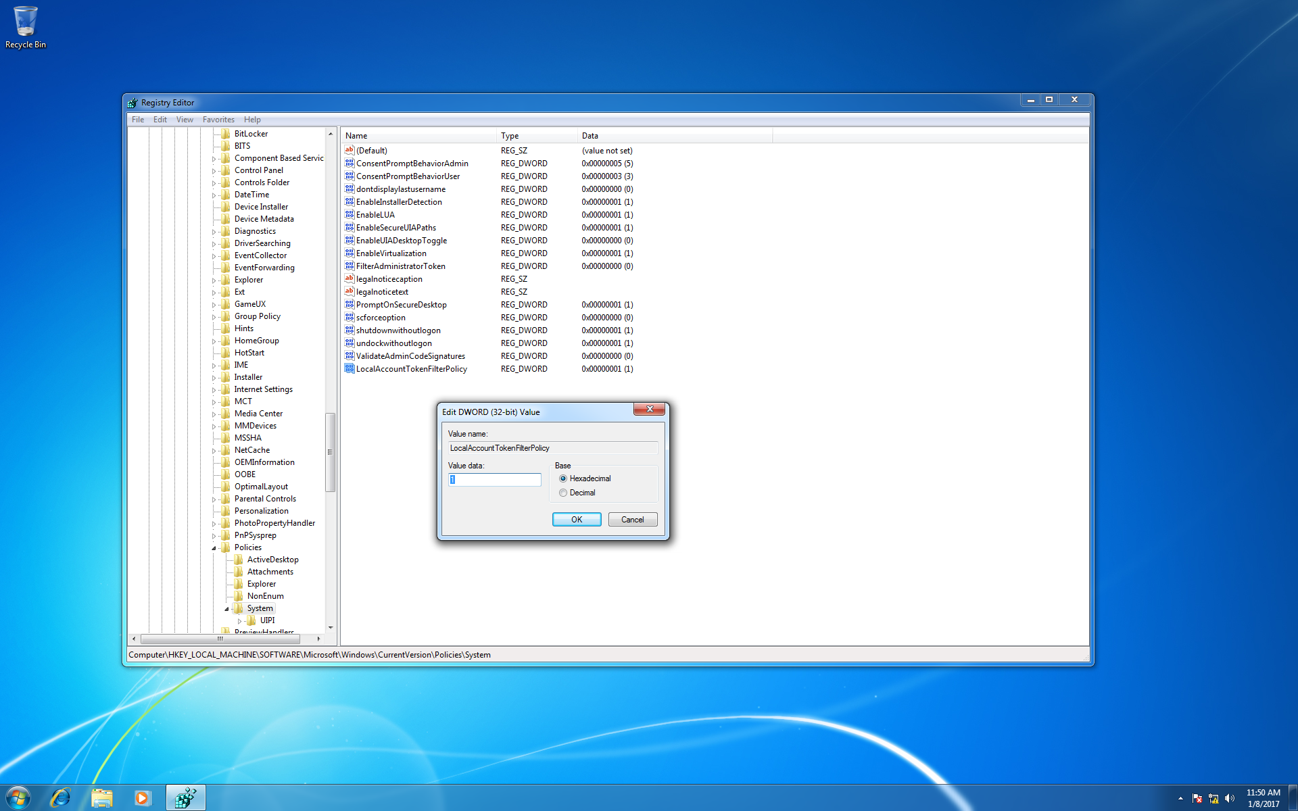Click LocalAccountTokenFilterPolicy registry entry
The width and height of the screenshot is (1298, 811).
point(412,368)
